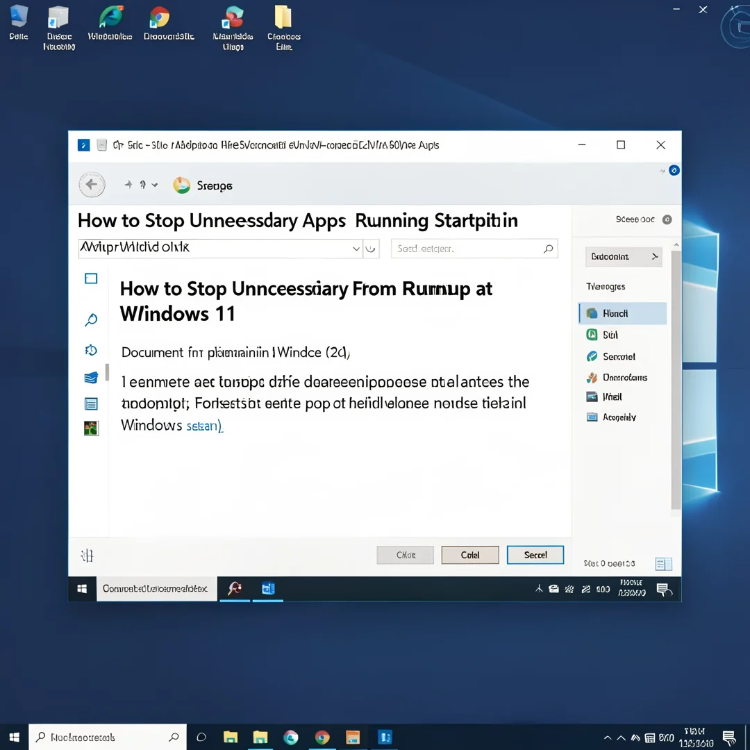Image resolution: width=750 pixels, height=750 pixels.
Task: Open the pinned red app in inner taskbar
Action: click(235, 589)
